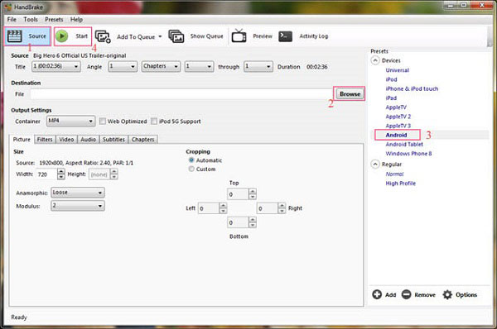Click the Add To Queue icon
Image resolution: width=497 pixels, height=329 pixels.
click(x=103, y=36)
